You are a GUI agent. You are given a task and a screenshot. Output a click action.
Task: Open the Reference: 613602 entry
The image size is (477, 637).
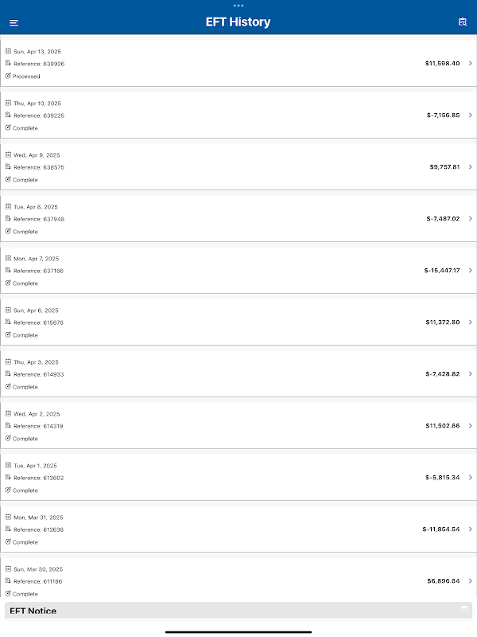pyautogui.click(x=39, y=478)
